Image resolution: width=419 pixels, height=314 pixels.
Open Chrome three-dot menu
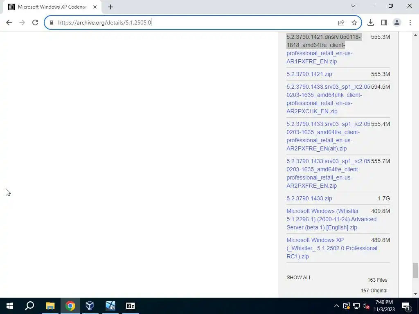(410, 23)
